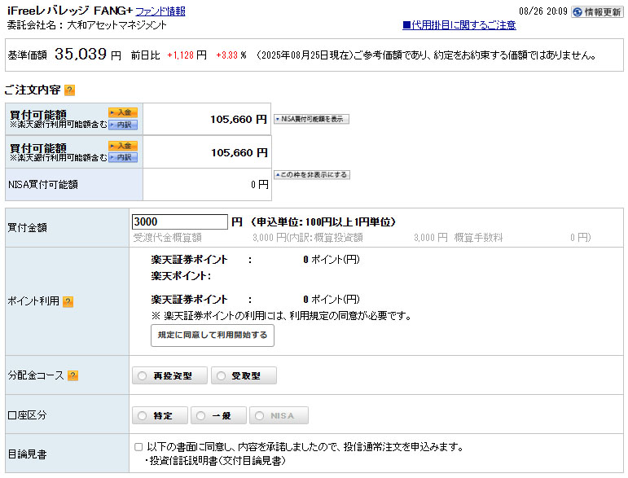The width and height of the screenshot is (628, 478).
Task: Check the 目論見書 agreement checkbox
Action: click(138, 447)
